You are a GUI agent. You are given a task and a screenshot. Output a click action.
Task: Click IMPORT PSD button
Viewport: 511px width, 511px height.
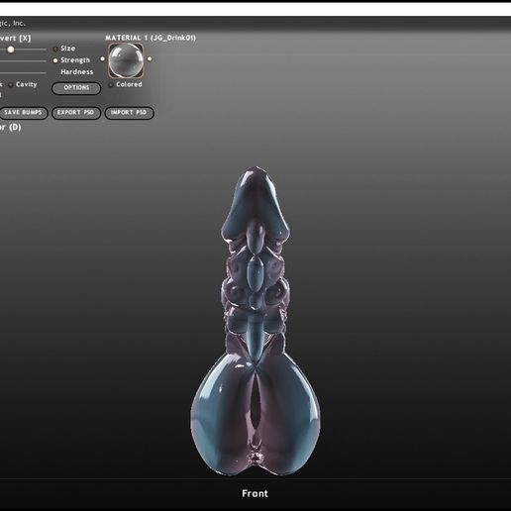[x=129, y=113]
